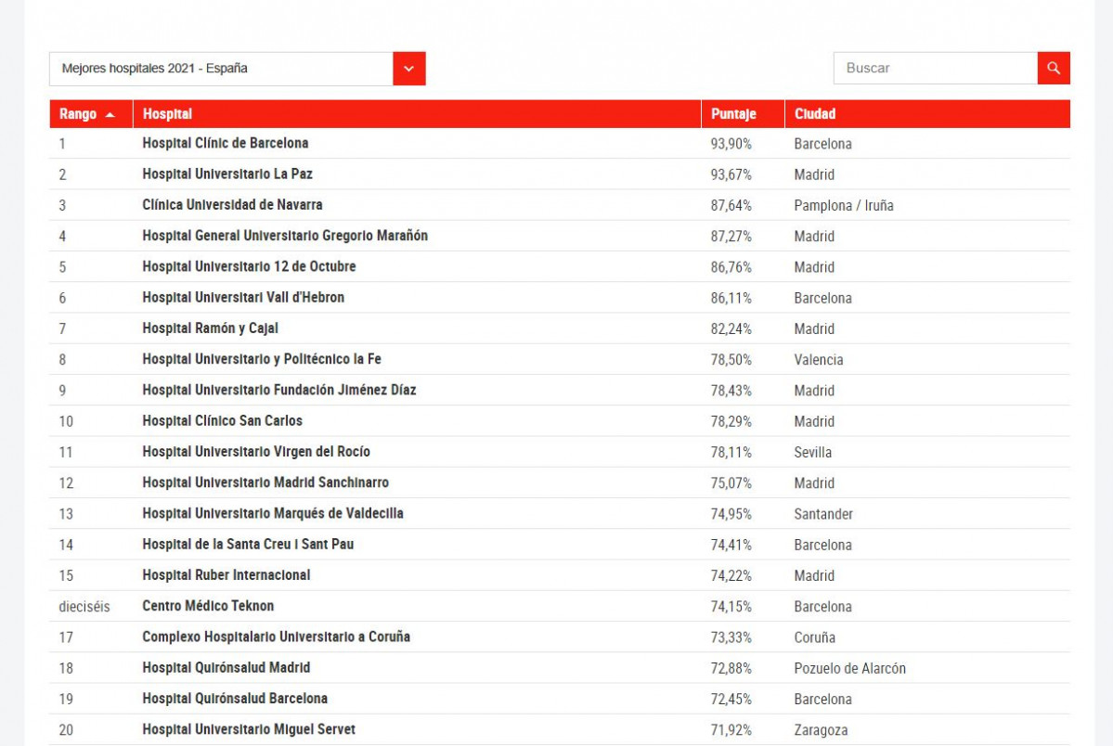Click the dropdown chevron next to the ranking title
1113x746 pixels.
tap(409, 68)
